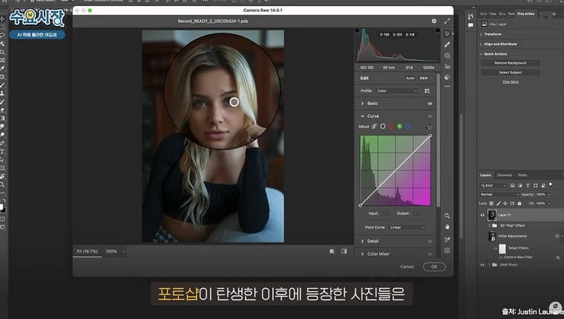Screen dimensions: 564x319
Task: Open the Profile Color dropdown
Action: click(x=397, y=91)
